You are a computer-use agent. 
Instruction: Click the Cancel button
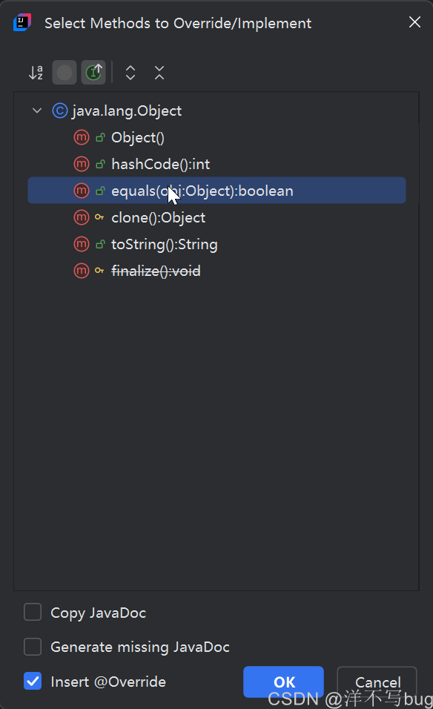click(x=377, y=682)
